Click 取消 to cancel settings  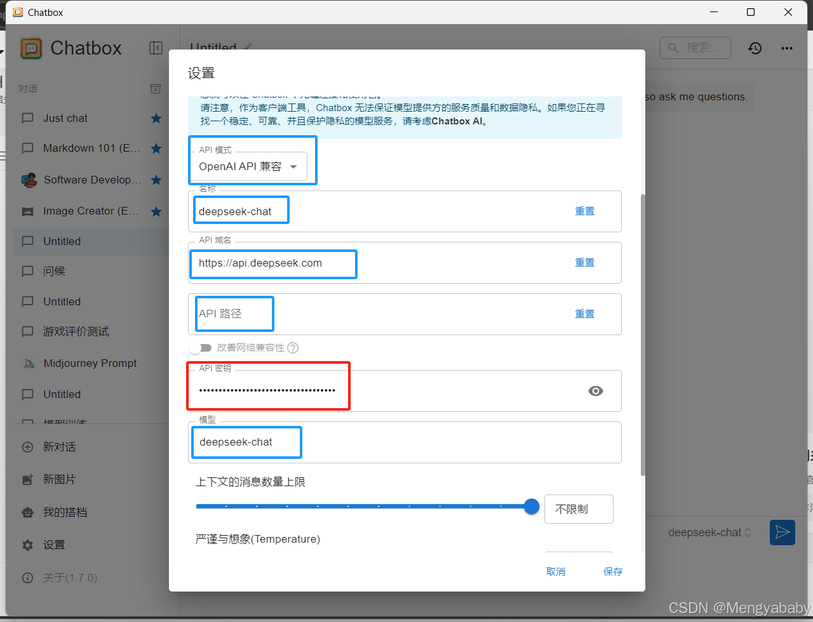click(556, 571)
